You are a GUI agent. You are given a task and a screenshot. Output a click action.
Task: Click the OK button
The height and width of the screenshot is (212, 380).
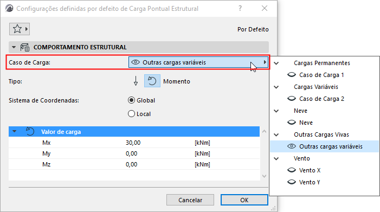click(x=244, y=200)
